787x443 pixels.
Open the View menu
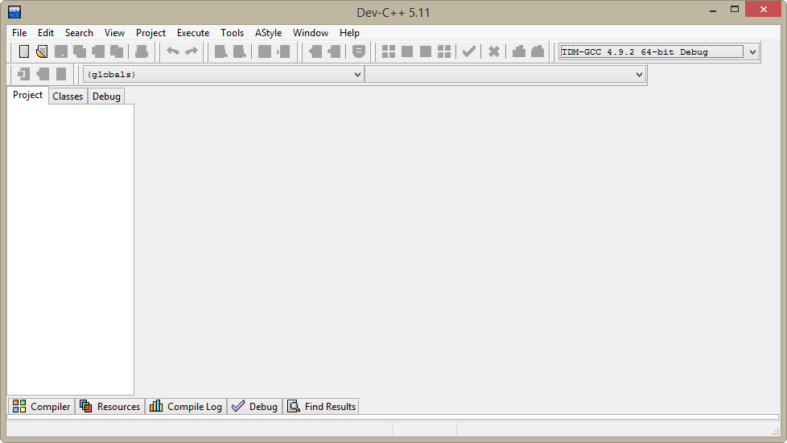coord(114,33)
